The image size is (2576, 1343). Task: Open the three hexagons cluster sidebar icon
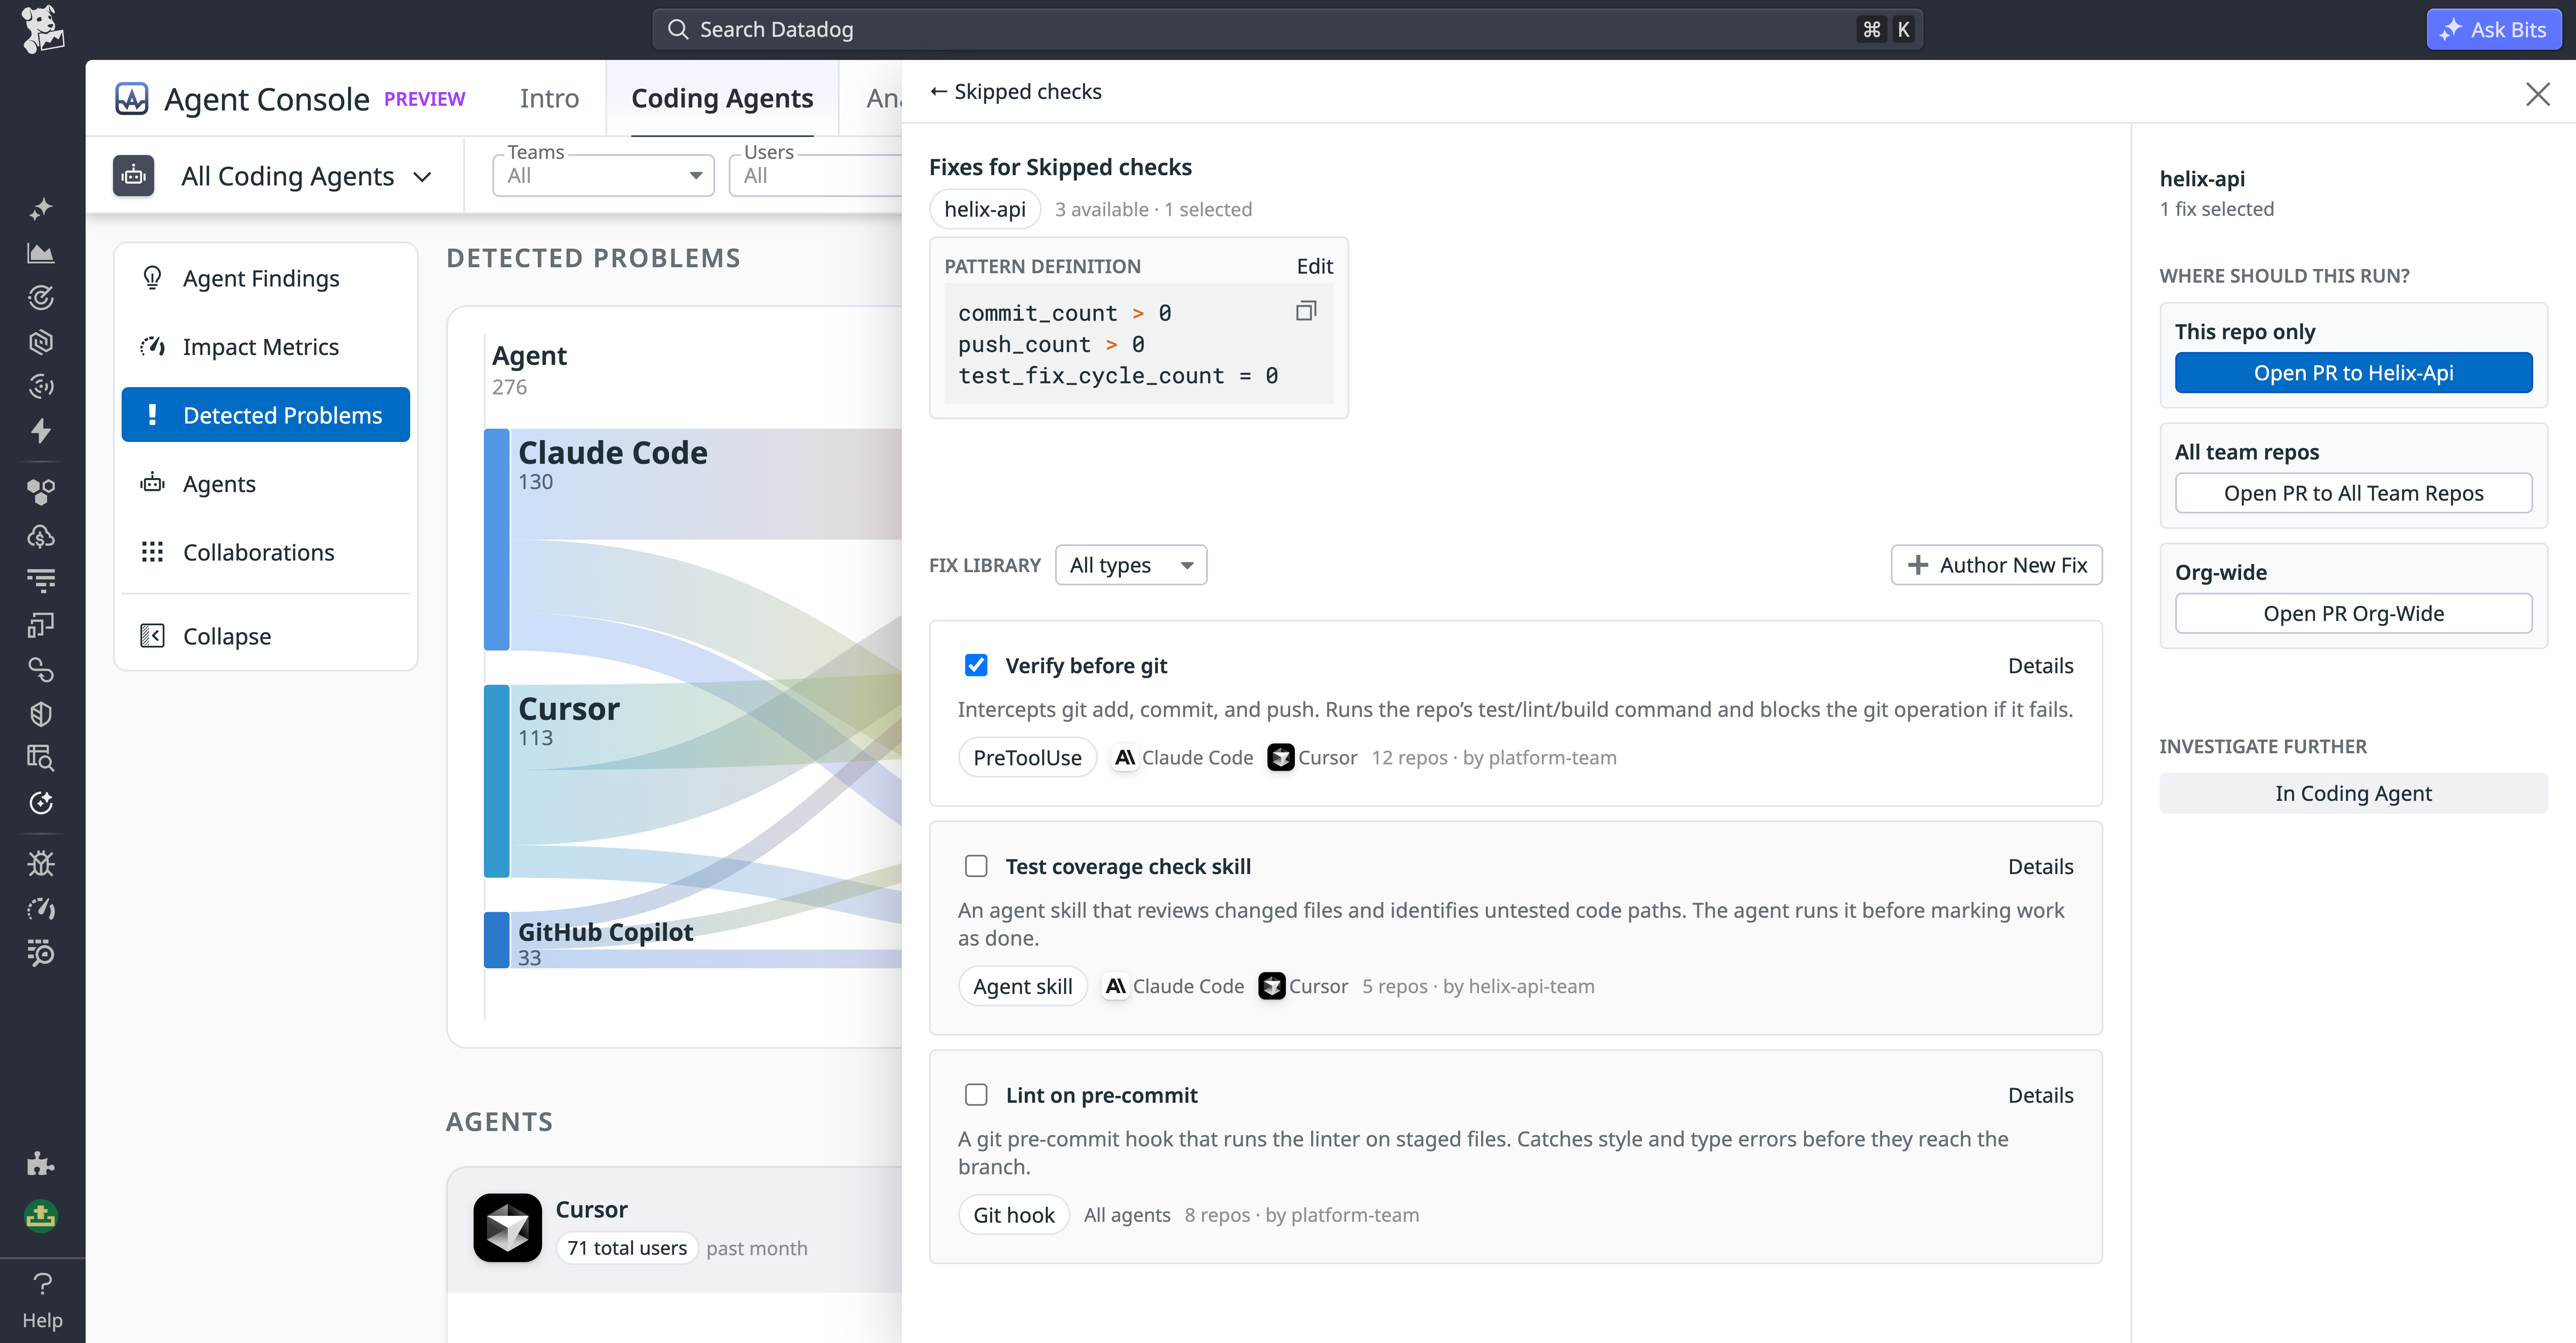coord(41,491)
